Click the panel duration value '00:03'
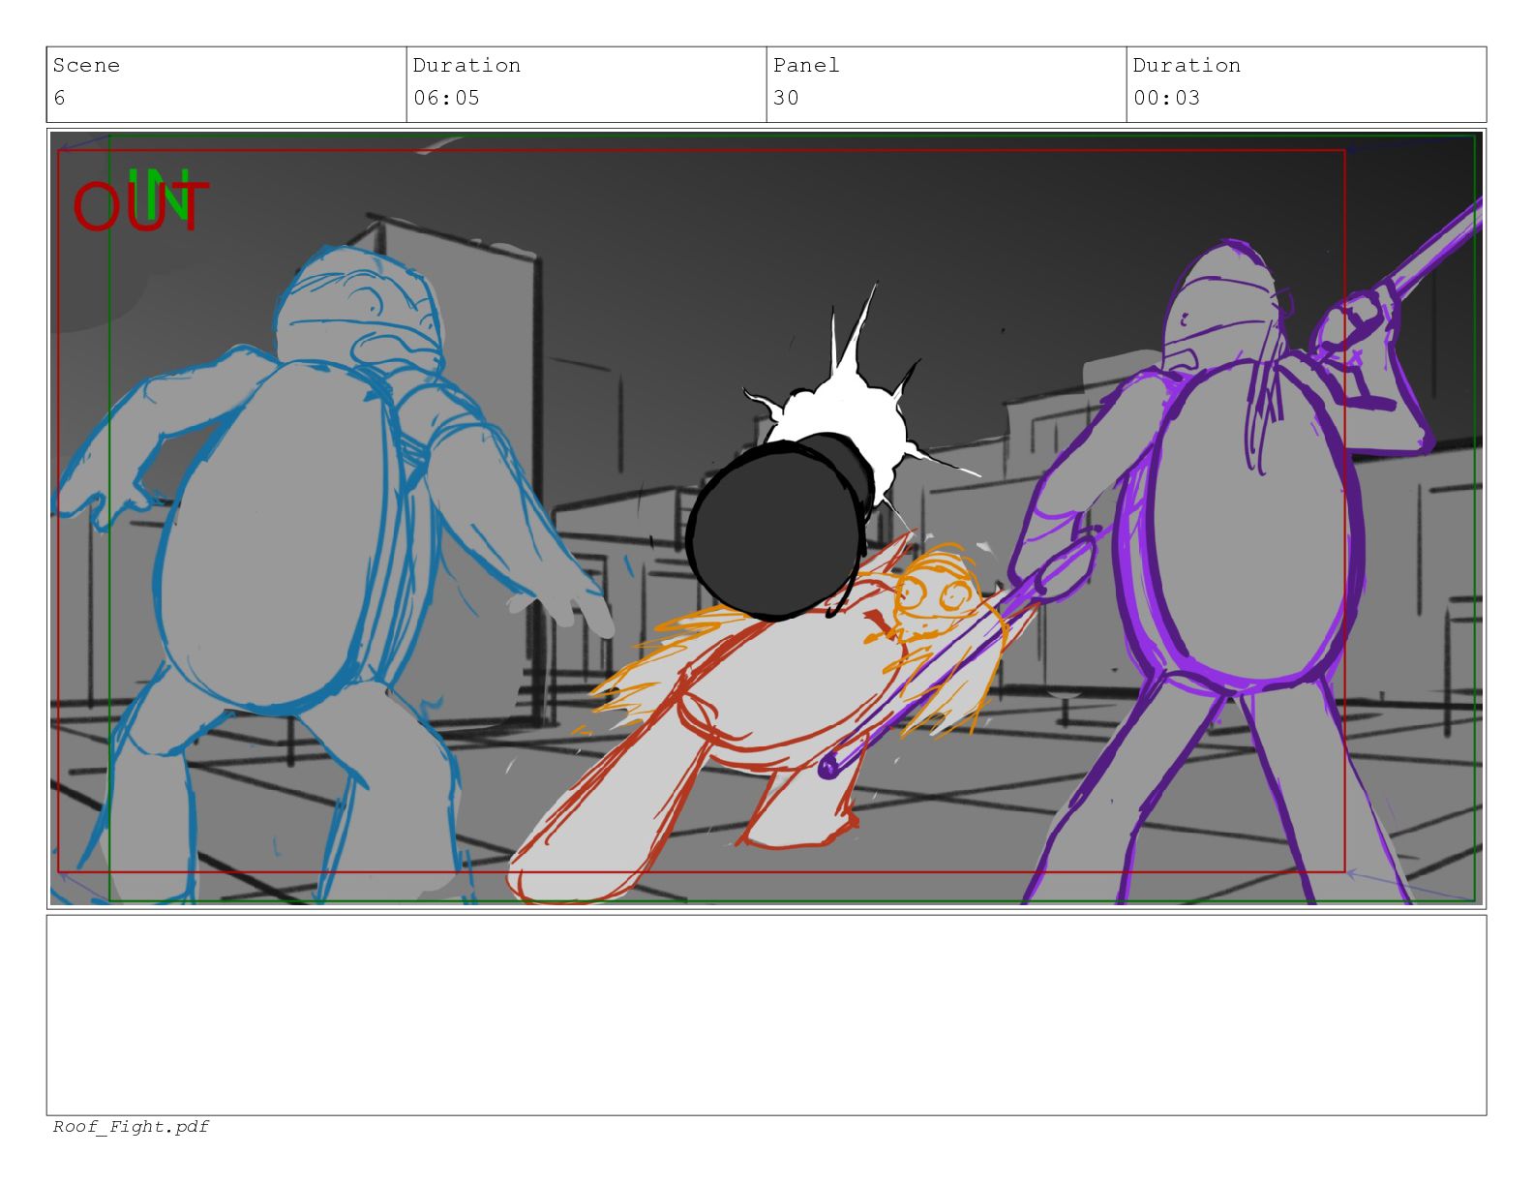1533x1185 pixels. point(1166,98)
